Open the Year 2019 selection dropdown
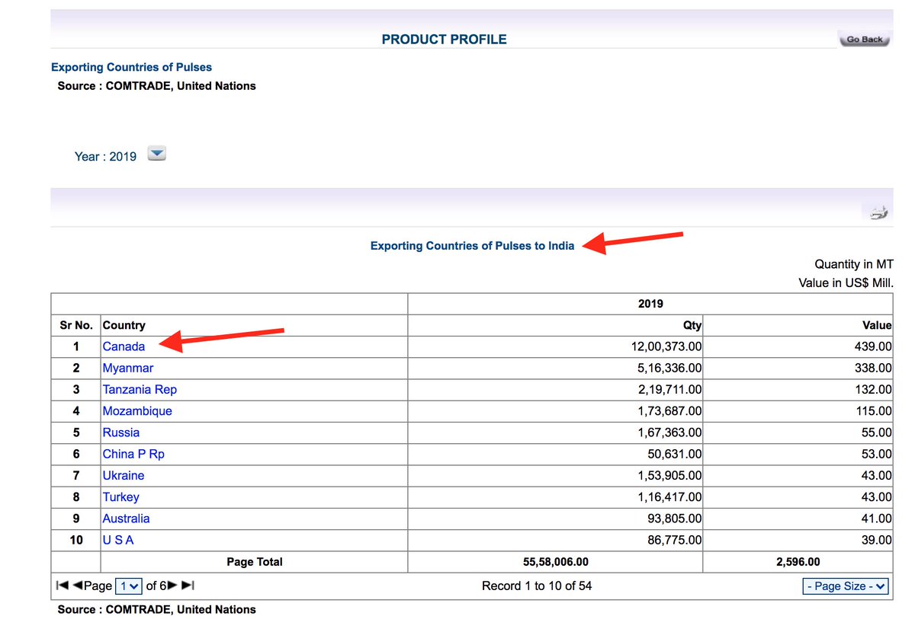915x619 pixels. (156, 154)
